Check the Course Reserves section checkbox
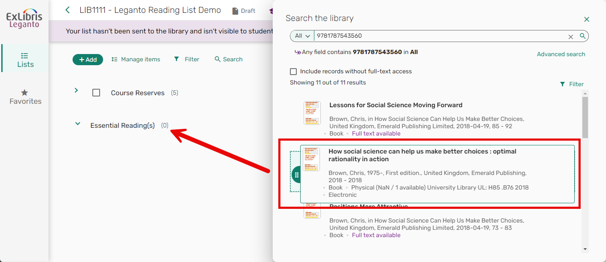The image size is (606, 262). point(96,93)
